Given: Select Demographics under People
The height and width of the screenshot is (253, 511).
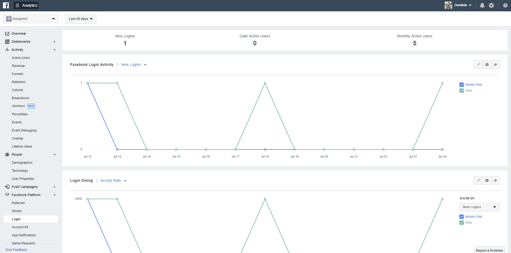Looking at the screenshot, I should click(22, 163).
